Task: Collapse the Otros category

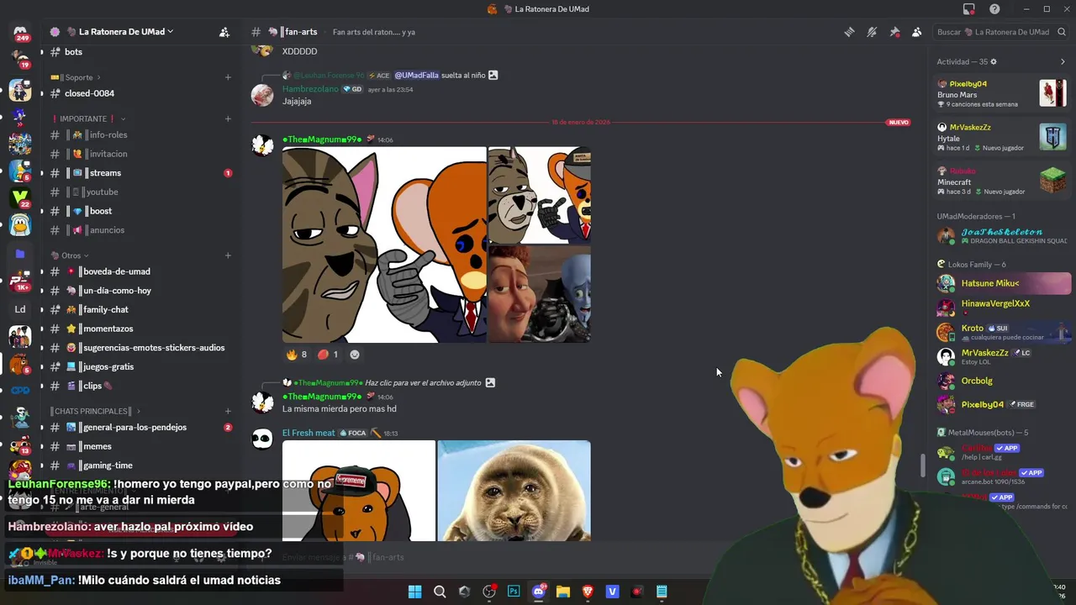Action: tap(70, 255)
